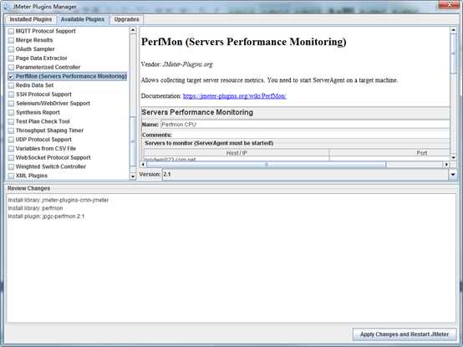The height and width of the screenshot is (347, 463).
Task: Select the 'OAuth Sampler' plugin name
Action: (35, 49)
